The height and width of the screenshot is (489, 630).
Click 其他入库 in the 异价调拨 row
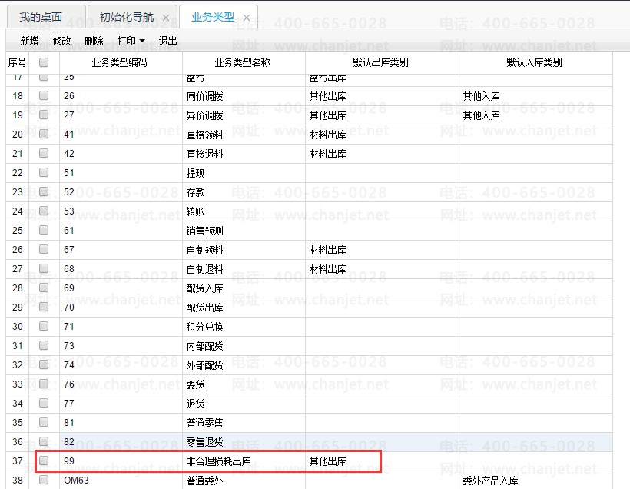pyautogui.click(x=481, y=115)
